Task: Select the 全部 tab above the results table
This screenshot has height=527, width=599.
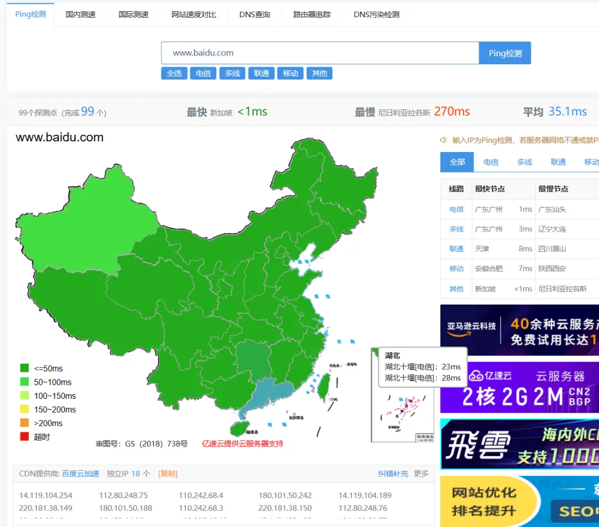Action: coord(457,162)
